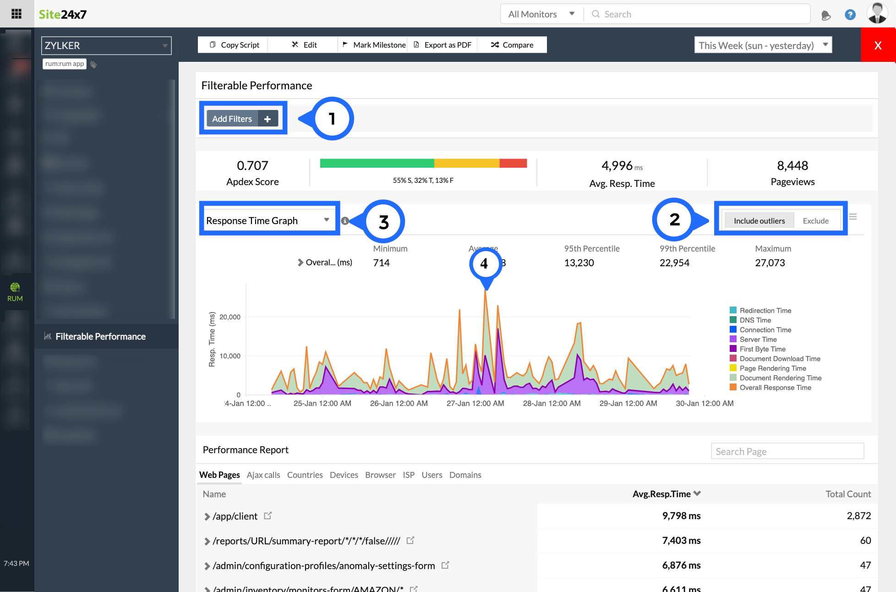Click the Overall Response Time orange swatch
Screen dimensions: 896x592
point(733,388)
